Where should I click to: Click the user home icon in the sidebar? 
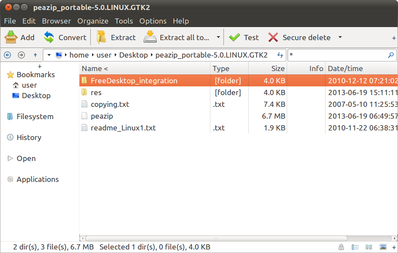[x=16, y=85]
